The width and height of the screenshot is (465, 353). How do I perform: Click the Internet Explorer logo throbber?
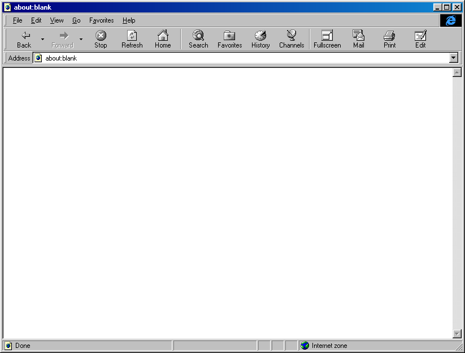tap(450, 20)
